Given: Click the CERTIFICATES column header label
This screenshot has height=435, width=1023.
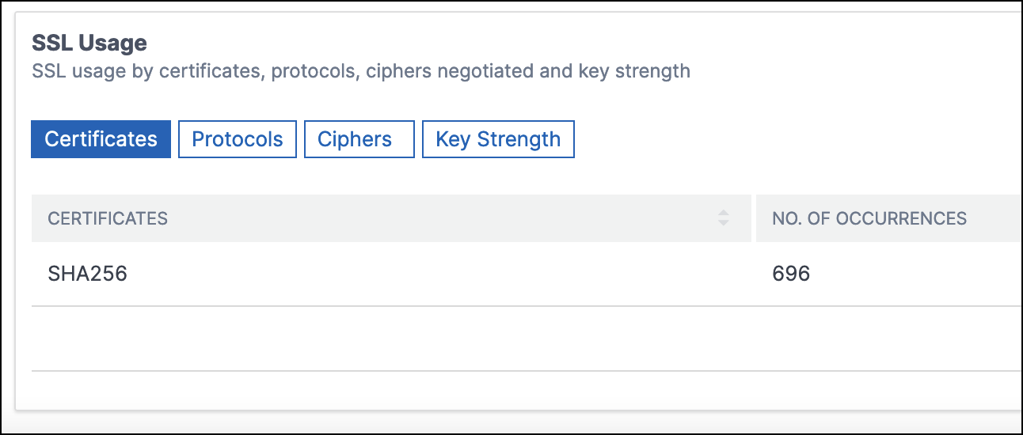Looking at the screenshot, I should (108, 218).
